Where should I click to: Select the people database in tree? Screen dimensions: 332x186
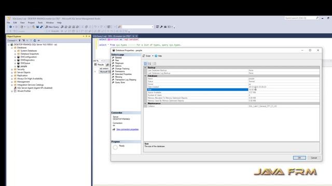click(24, 66)
